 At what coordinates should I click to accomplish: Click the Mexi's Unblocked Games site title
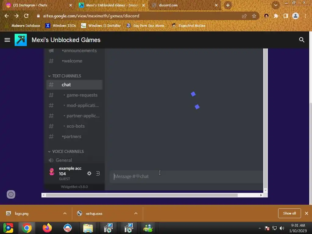[x=66, y=40]
